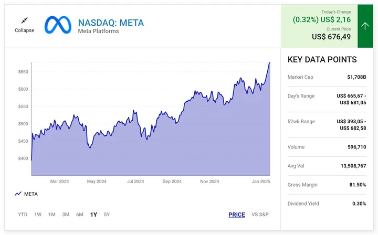Show the 5Y price history

[x=107, y=215]
